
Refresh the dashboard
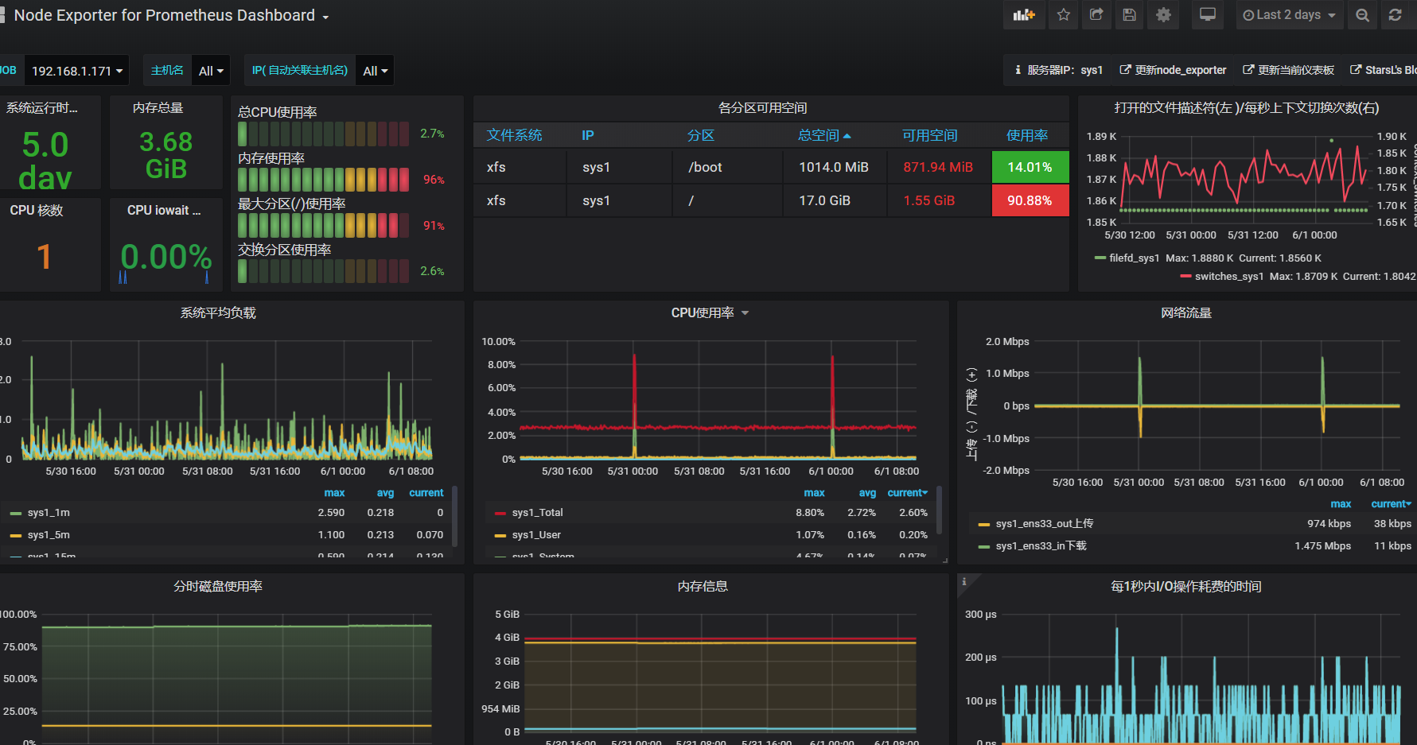(x=1396, y=15)
